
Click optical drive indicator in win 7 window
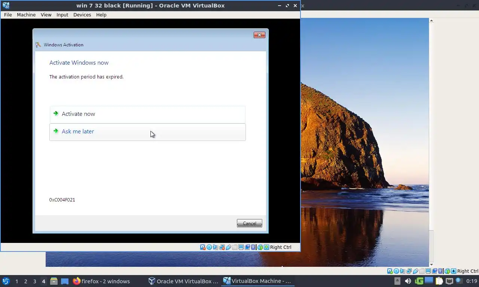pos(209,247)
